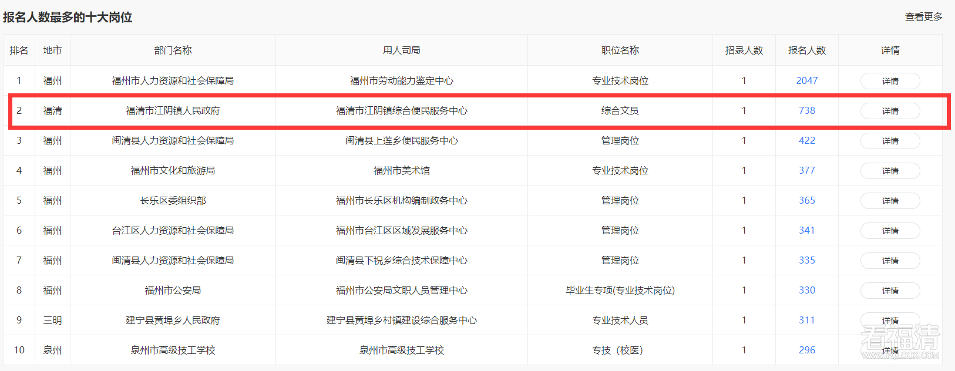Screen dimensions: 955x371
Task: Click applicant count 296
Action: coord(806,350)
